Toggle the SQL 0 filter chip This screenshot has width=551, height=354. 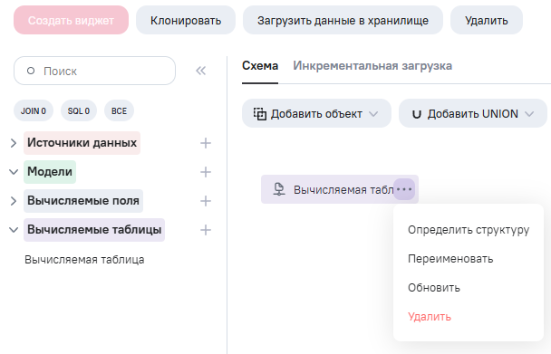pyautogui.click(x=79, y=111)
